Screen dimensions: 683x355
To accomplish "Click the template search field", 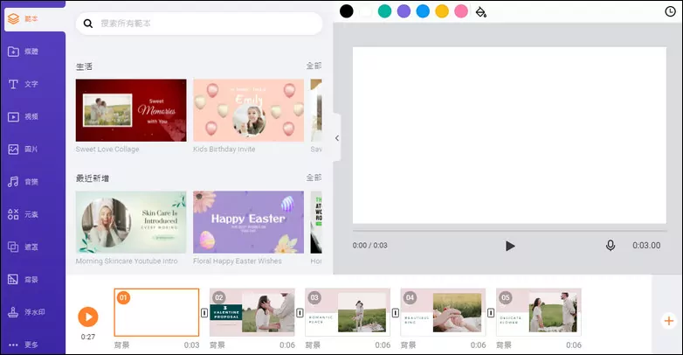I will (199, 24).
